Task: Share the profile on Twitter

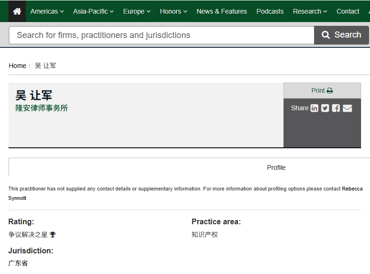Action: [x=325, y=108]
